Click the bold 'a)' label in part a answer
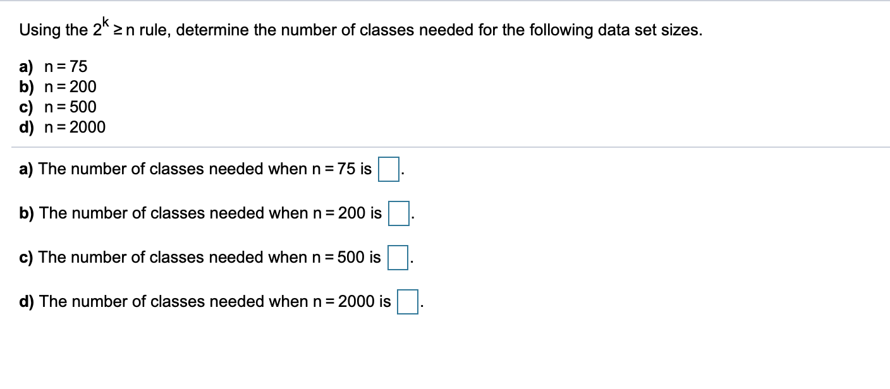This screenshot has width=890, height=389. tap(26, 169)
